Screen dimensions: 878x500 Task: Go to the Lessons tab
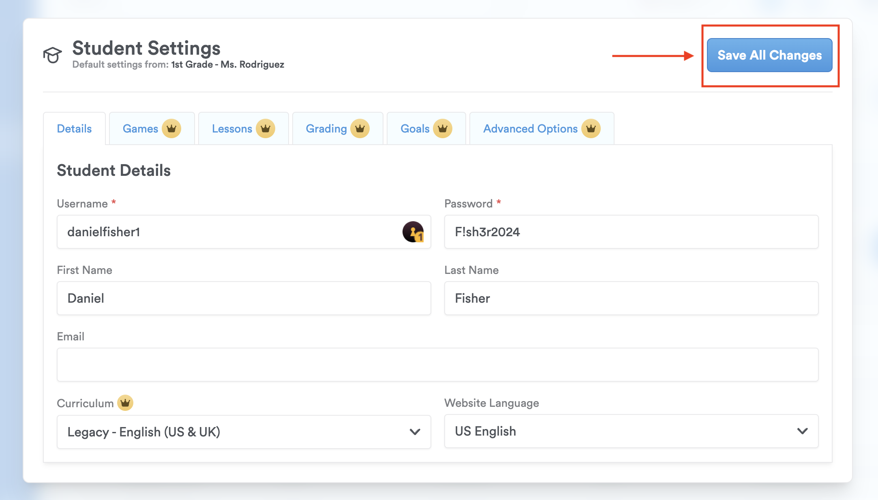[232, 129]
